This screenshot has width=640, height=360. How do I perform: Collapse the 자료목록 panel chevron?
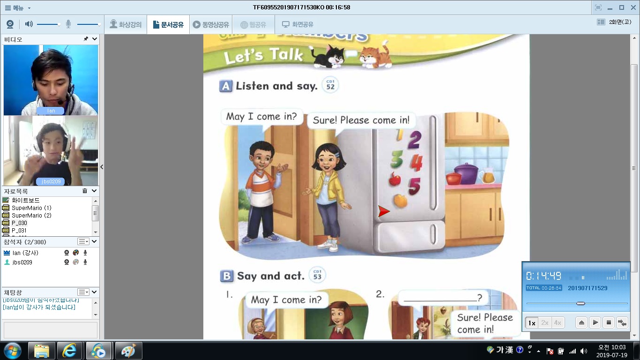tap(94, 191)
